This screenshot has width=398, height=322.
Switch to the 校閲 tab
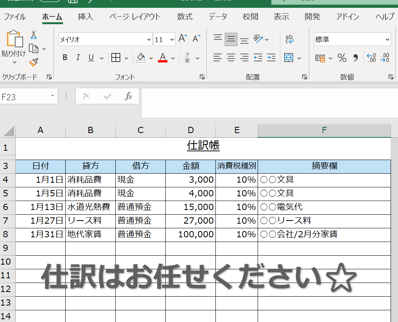tap(250, 17)
